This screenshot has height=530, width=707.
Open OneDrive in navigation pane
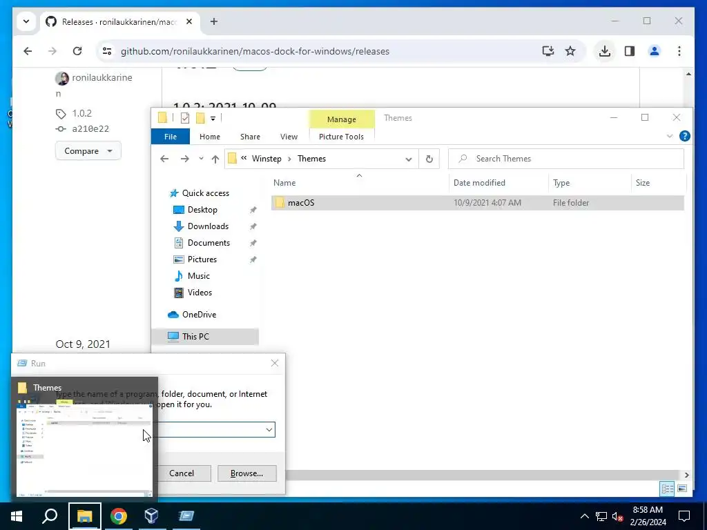pyautogui.click(x=199, y=315)
